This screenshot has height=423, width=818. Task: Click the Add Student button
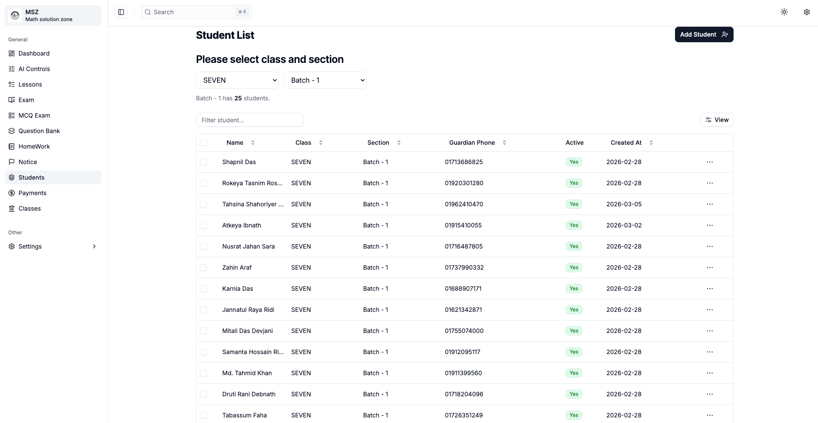point(704,34)
